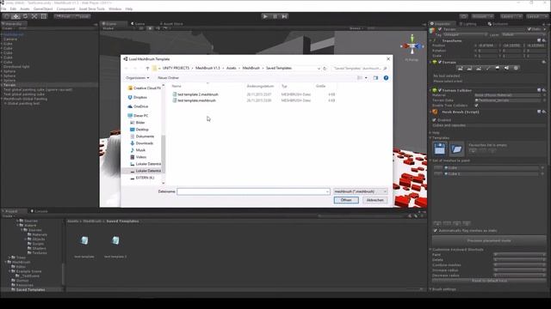Toggle the Terrain Collider enabled checkbox

pyautogui.click(x=440, y=90)
